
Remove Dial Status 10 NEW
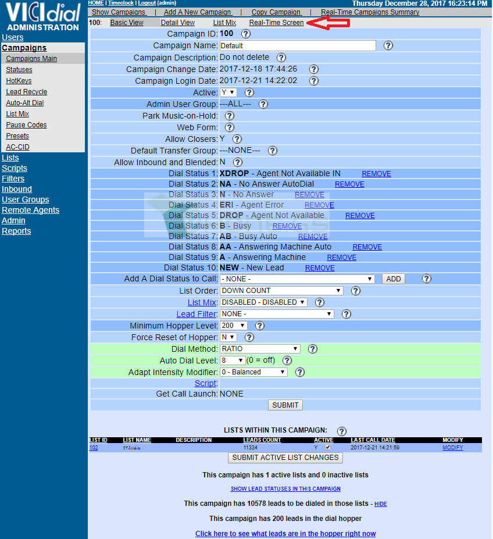[x=320, y=268]
